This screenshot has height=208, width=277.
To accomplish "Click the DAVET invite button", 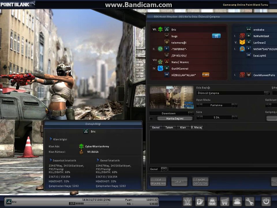I will (179, 182).
